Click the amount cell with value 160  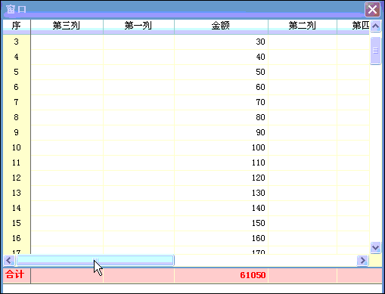(x=221, y=238)
